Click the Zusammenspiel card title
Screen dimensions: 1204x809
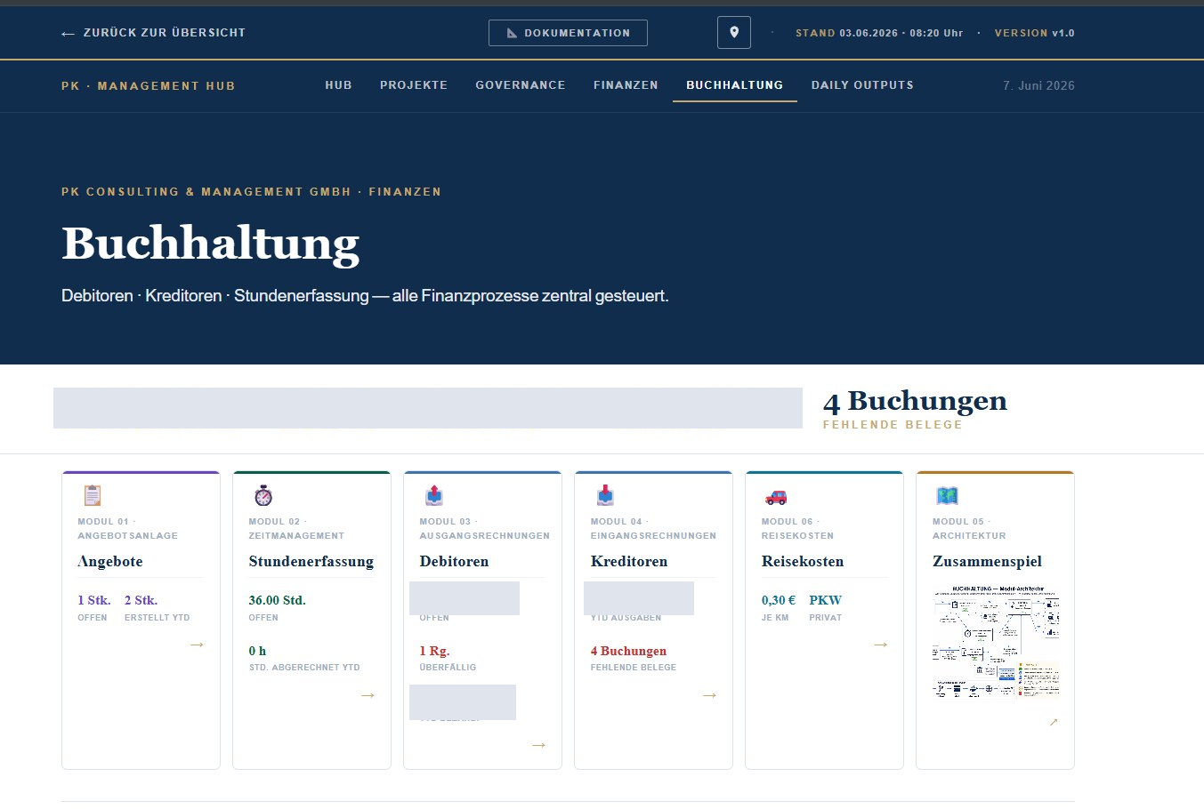point(987,561)
